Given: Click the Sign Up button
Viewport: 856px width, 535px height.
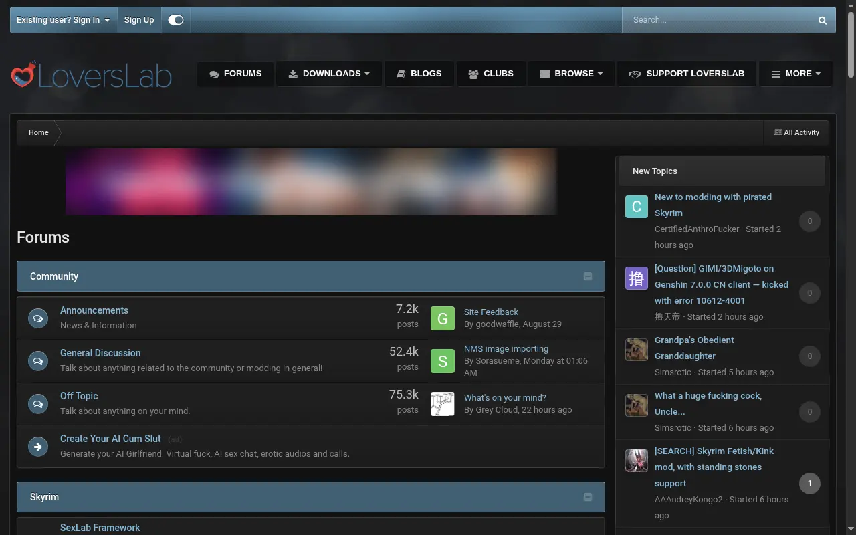Looking at the screenshot, I should (x=139, y=20).
